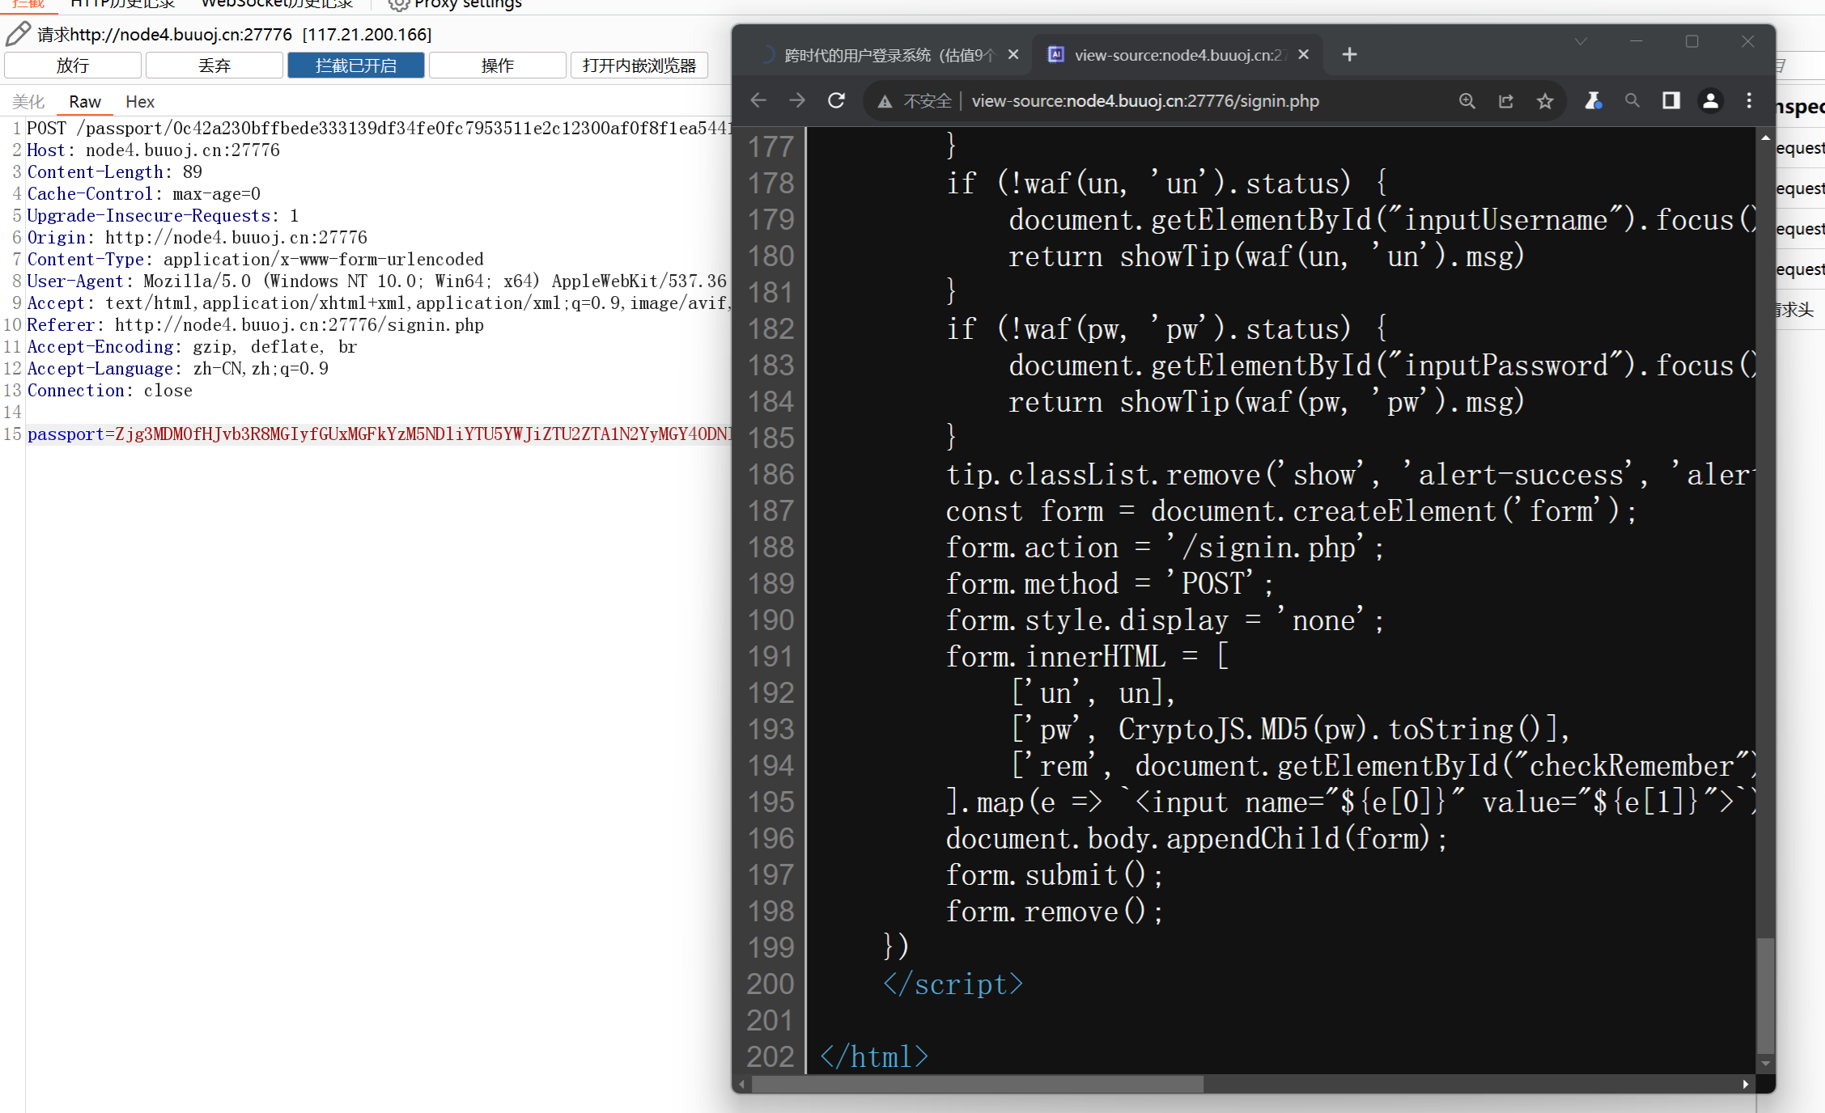Click the Accept-Language header line
Image resolution: width=1825 pixels, height=1113 pixels.
pos(177,369)
